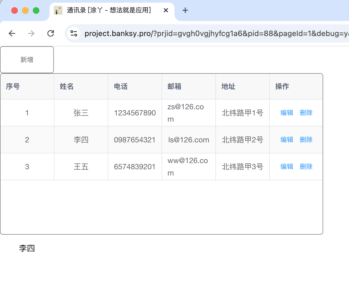
Task: Delete the 李四 row
Action: tap(306, 140)
